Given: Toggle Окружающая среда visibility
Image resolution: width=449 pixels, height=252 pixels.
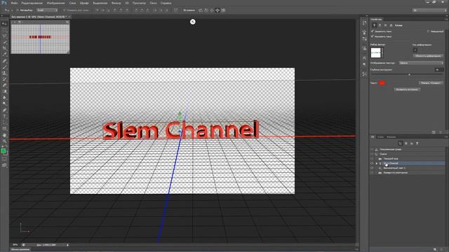Looking at the screenshot, I should click(x=372, y=149).
